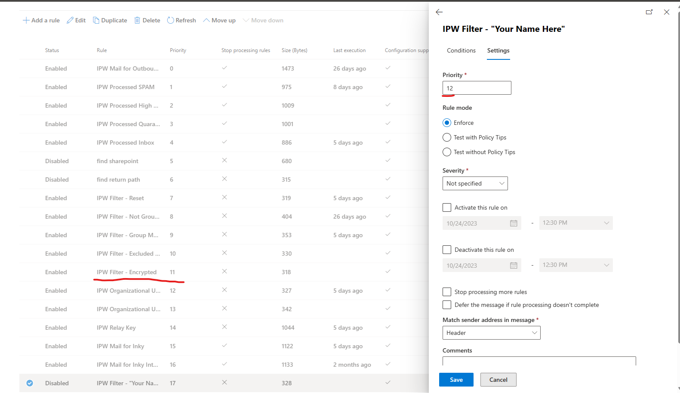Select the IPW Filter - Encrypted rule row
The width and height of the screenshot is (680, 393).
(126, 272)
